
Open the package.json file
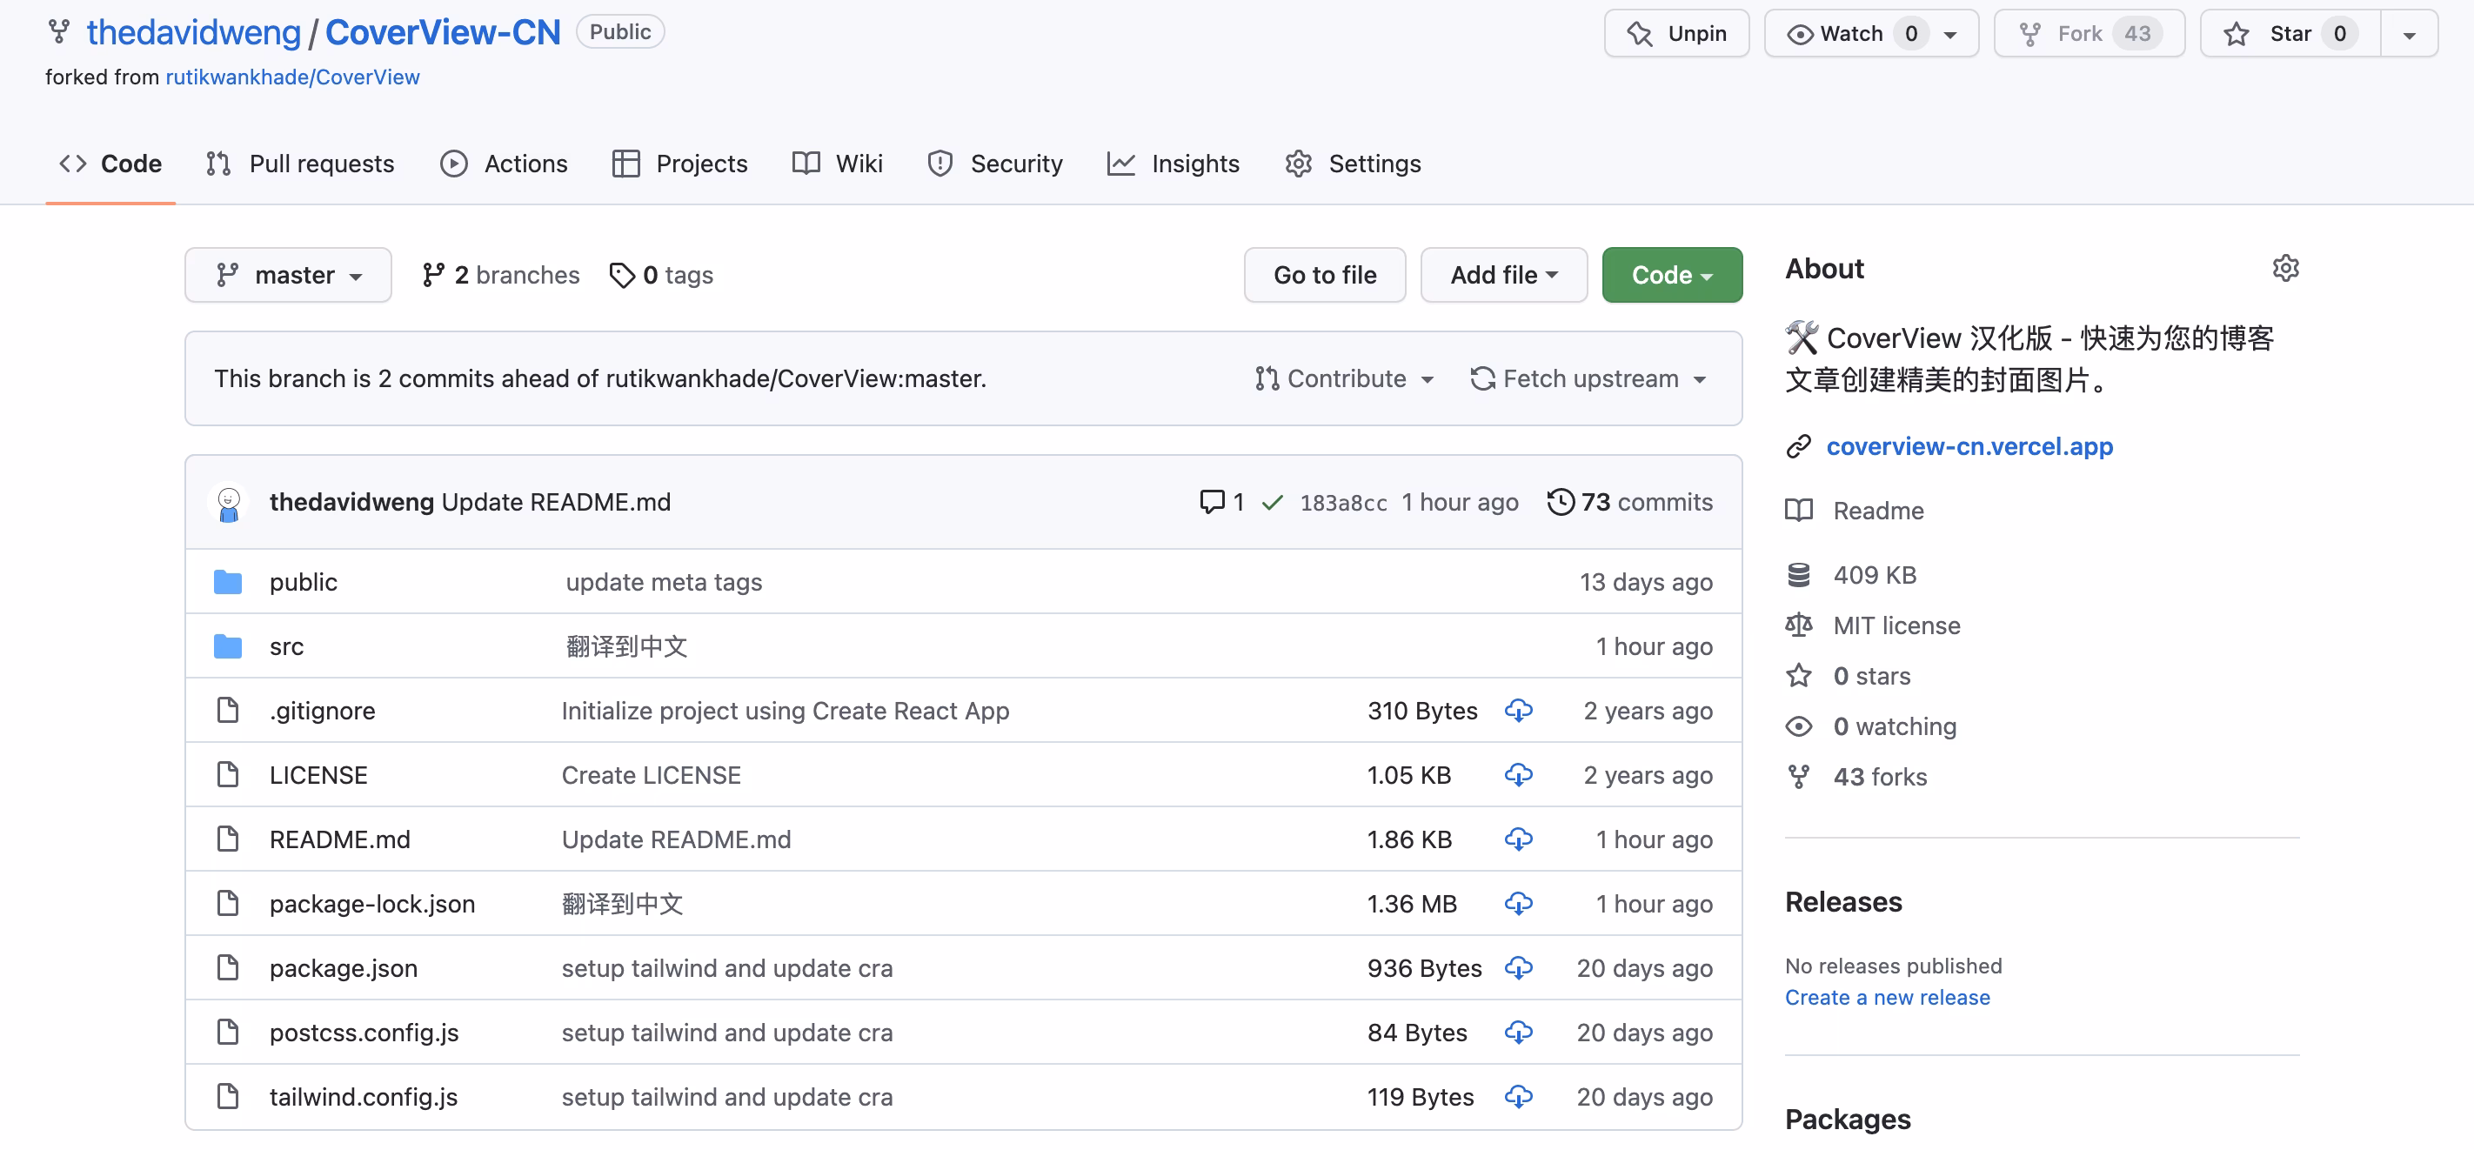point(343,967)
